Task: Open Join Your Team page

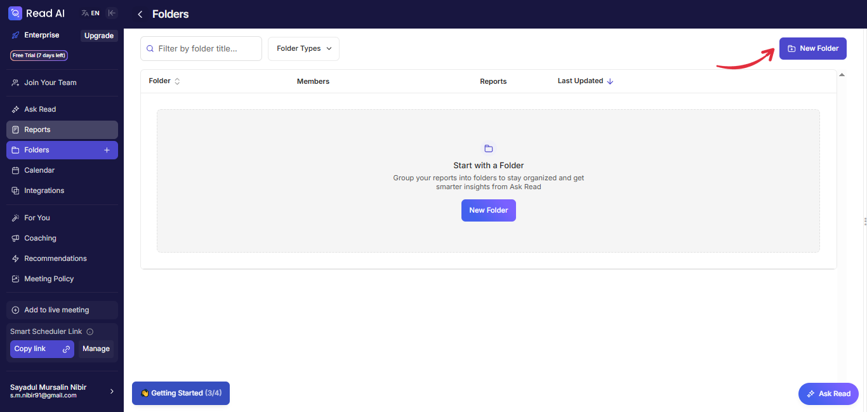Action: [62, 83]
